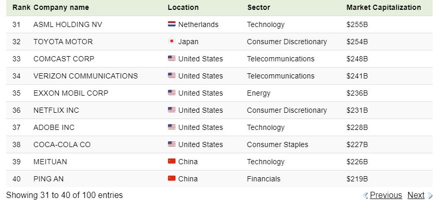
Task: Sort table by Rank column header
Action: tap(21, 8)
